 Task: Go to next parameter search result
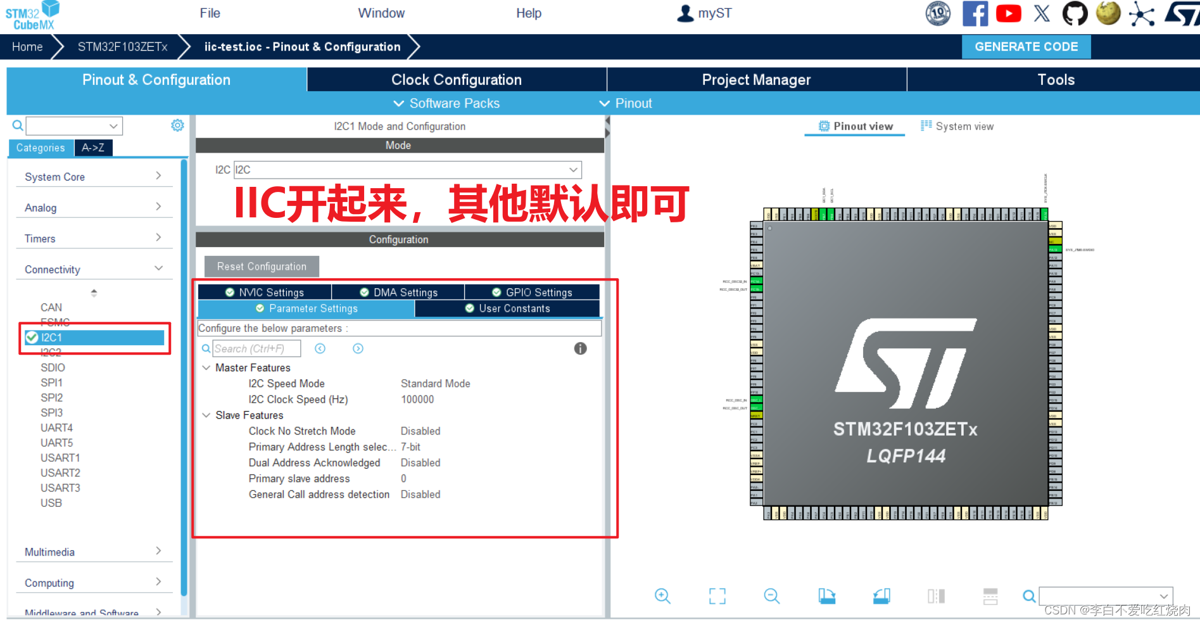click(358, 348)
